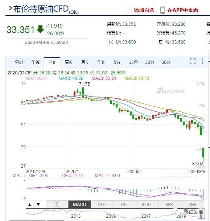Click the DEA: -2.45 value
210x221 pixels.
(73, 176)
